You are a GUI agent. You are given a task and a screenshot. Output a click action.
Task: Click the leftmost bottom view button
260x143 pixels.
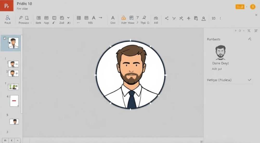pos(5,140)
